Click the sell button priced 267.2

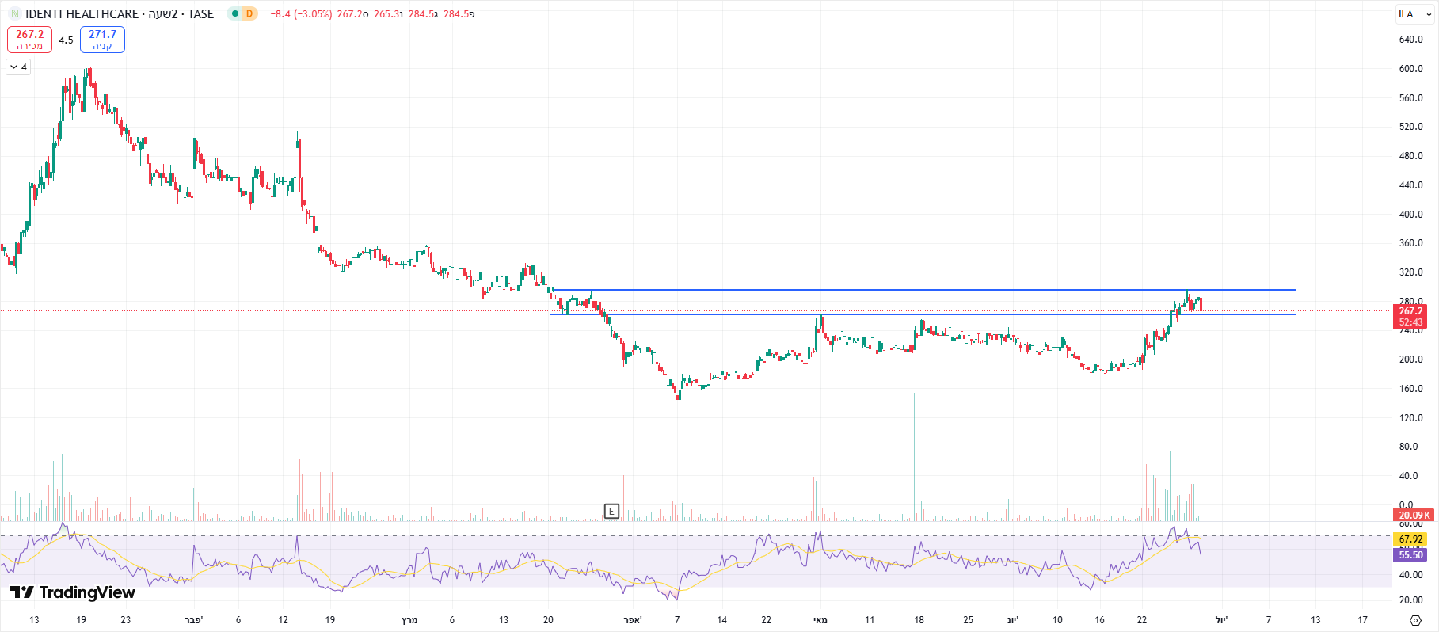pyautogui.click(x=30, y=40)
